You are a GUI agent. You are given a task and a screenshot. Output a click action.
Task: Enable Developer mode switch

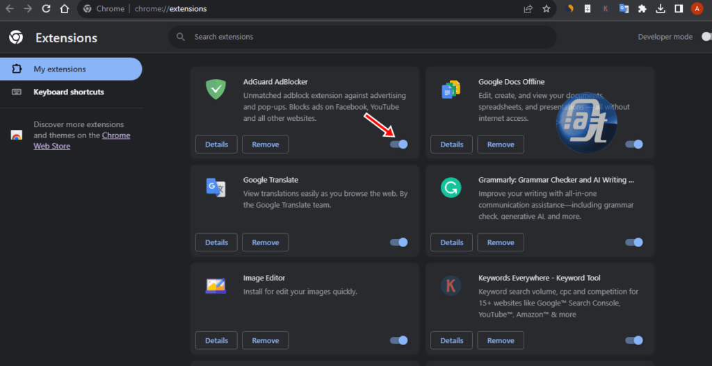point(706,37)
